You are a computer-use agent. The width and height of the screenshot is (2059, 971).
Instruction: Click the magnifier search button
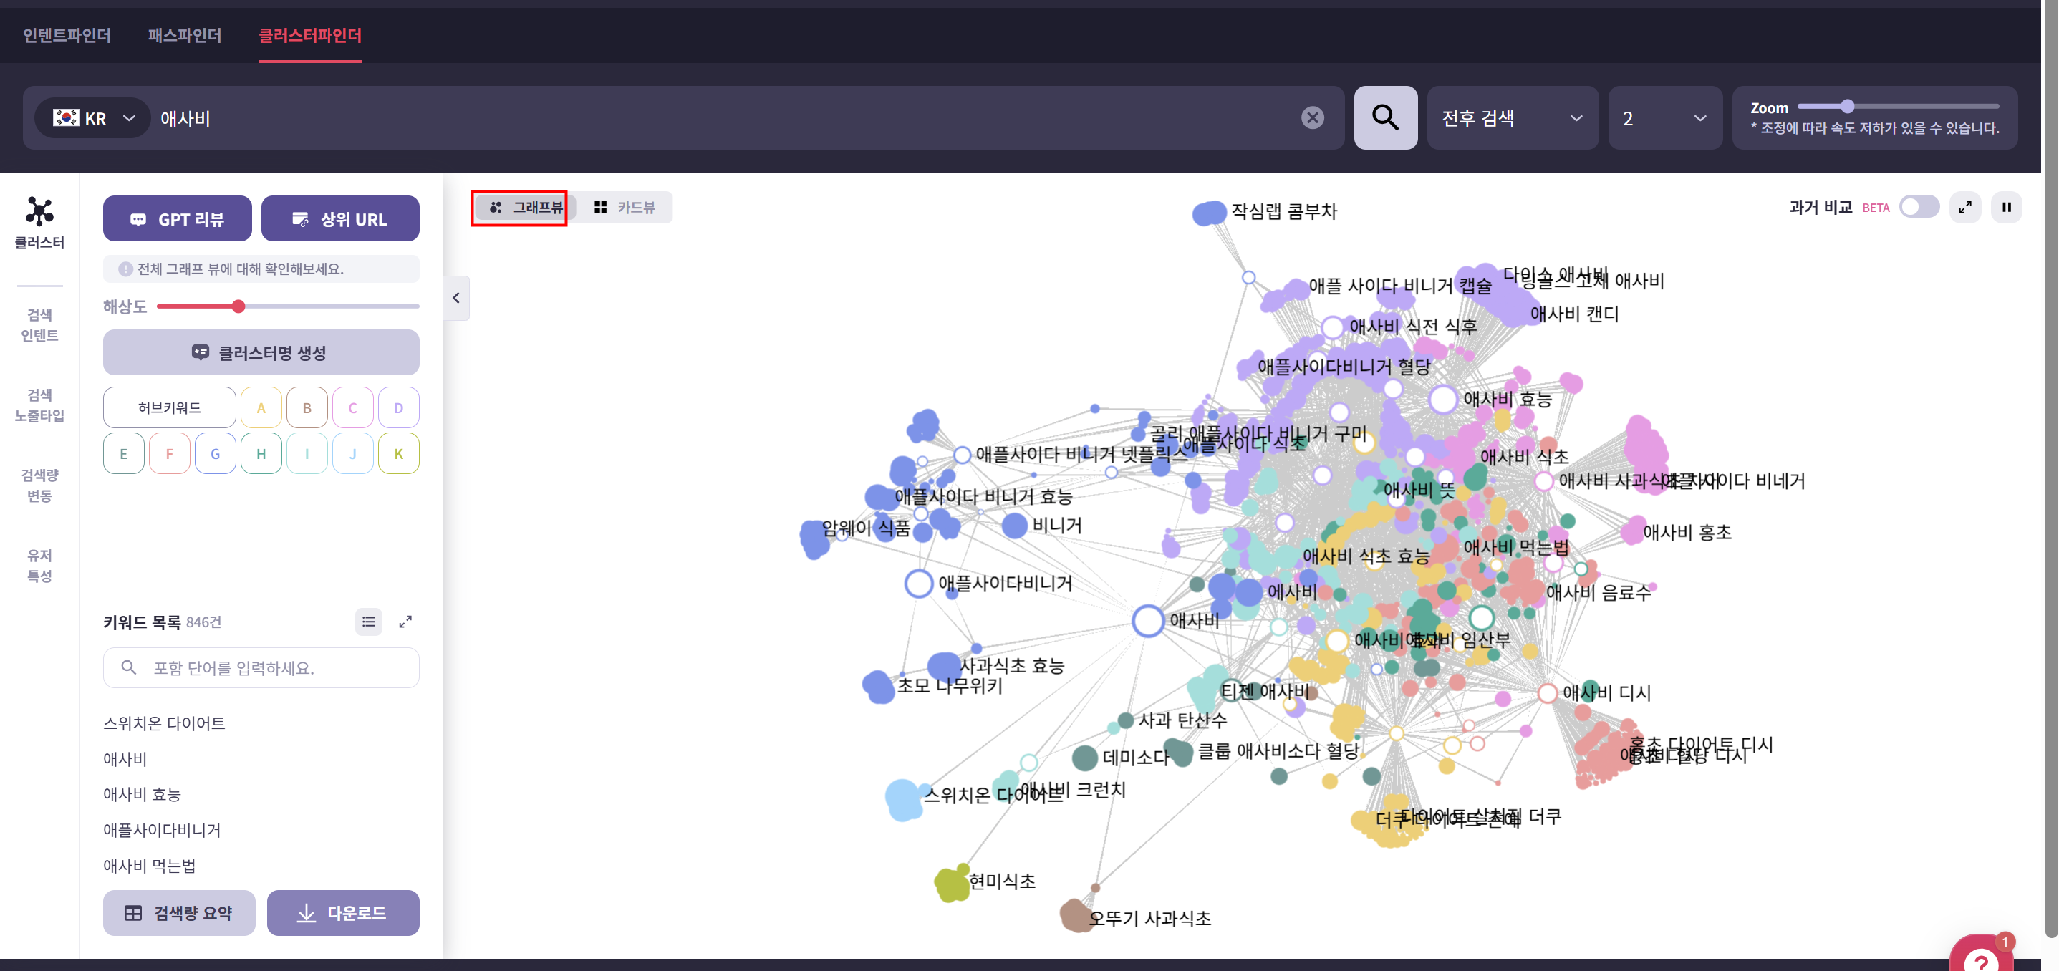1384,118
